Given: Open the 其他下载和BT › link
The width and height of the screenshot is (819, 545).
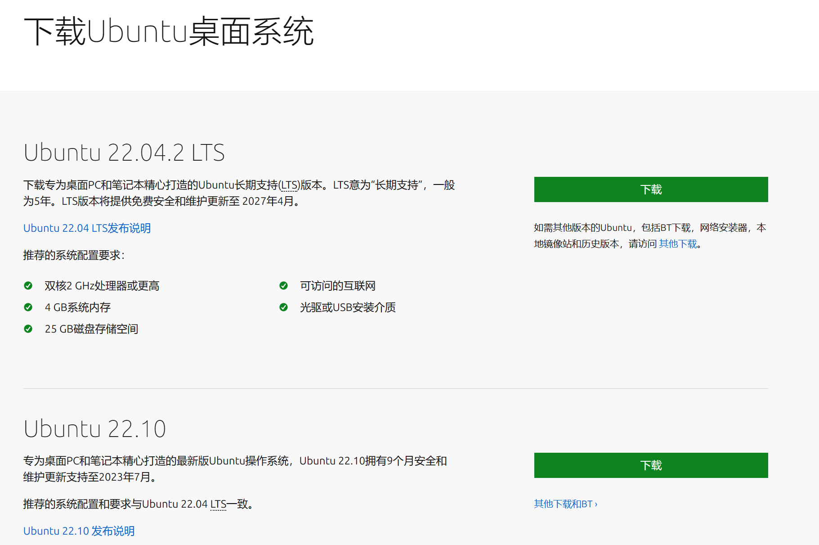Looking at the screenshot, I should click(565, 504).
